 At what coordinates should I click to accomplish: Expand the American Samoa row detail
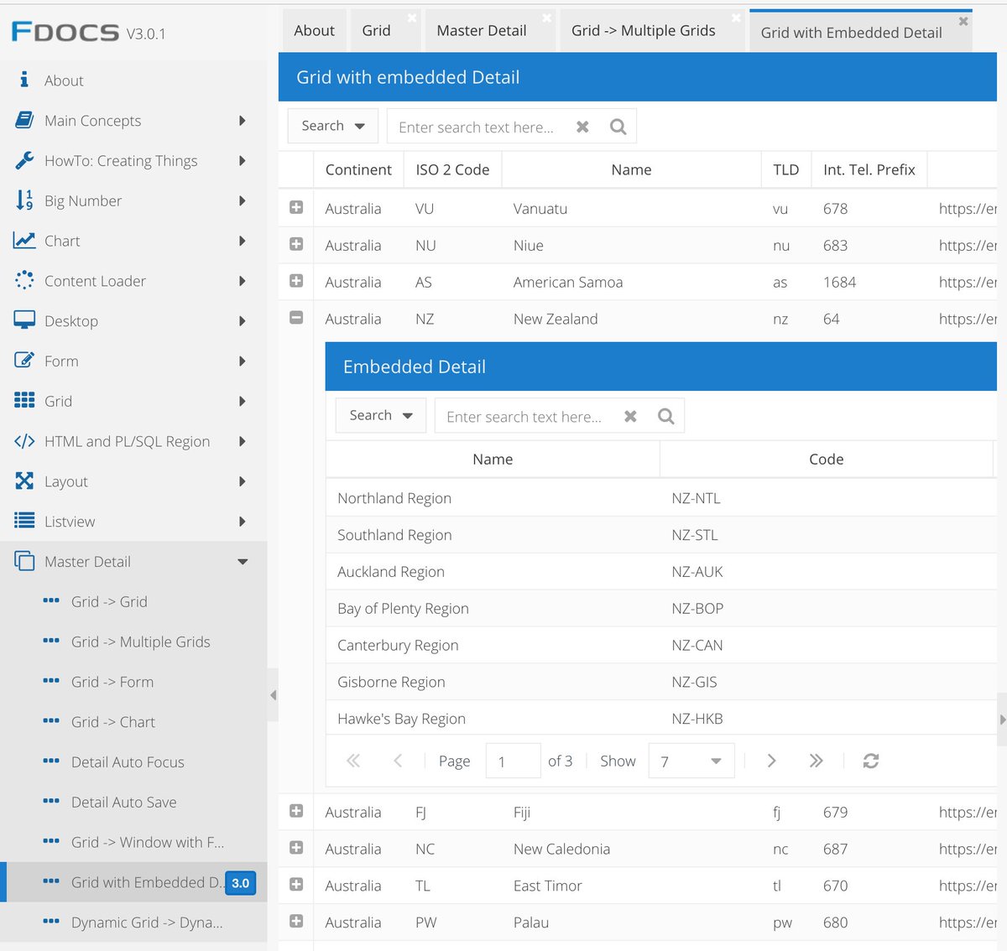pos(296,281)
